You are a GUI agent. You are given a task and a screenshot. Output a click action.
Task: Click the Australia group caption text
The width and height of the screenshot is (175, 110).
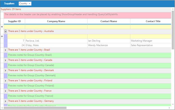(x=31, y=31)
